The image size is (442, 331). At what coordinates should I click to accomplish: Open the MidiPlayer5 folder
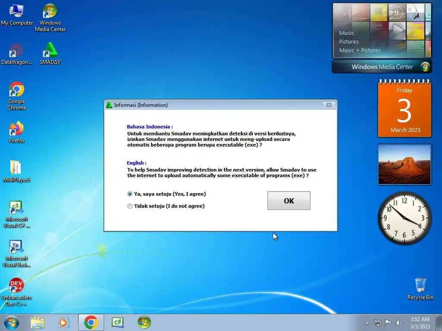(16, 171)
